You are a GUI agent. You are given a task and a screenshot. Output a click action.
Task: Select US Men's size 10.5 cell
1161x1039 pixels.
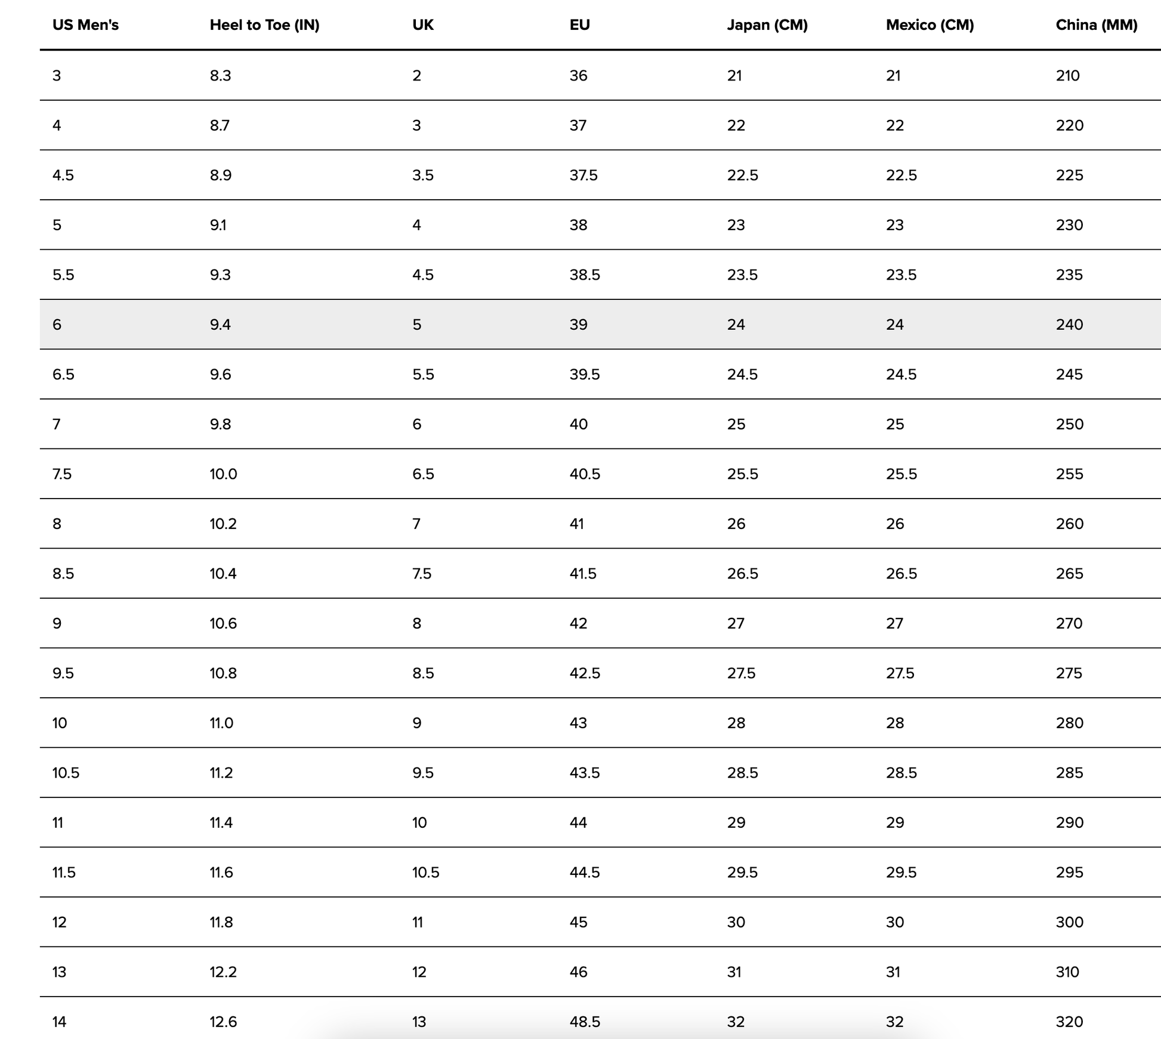click(66, 773)
